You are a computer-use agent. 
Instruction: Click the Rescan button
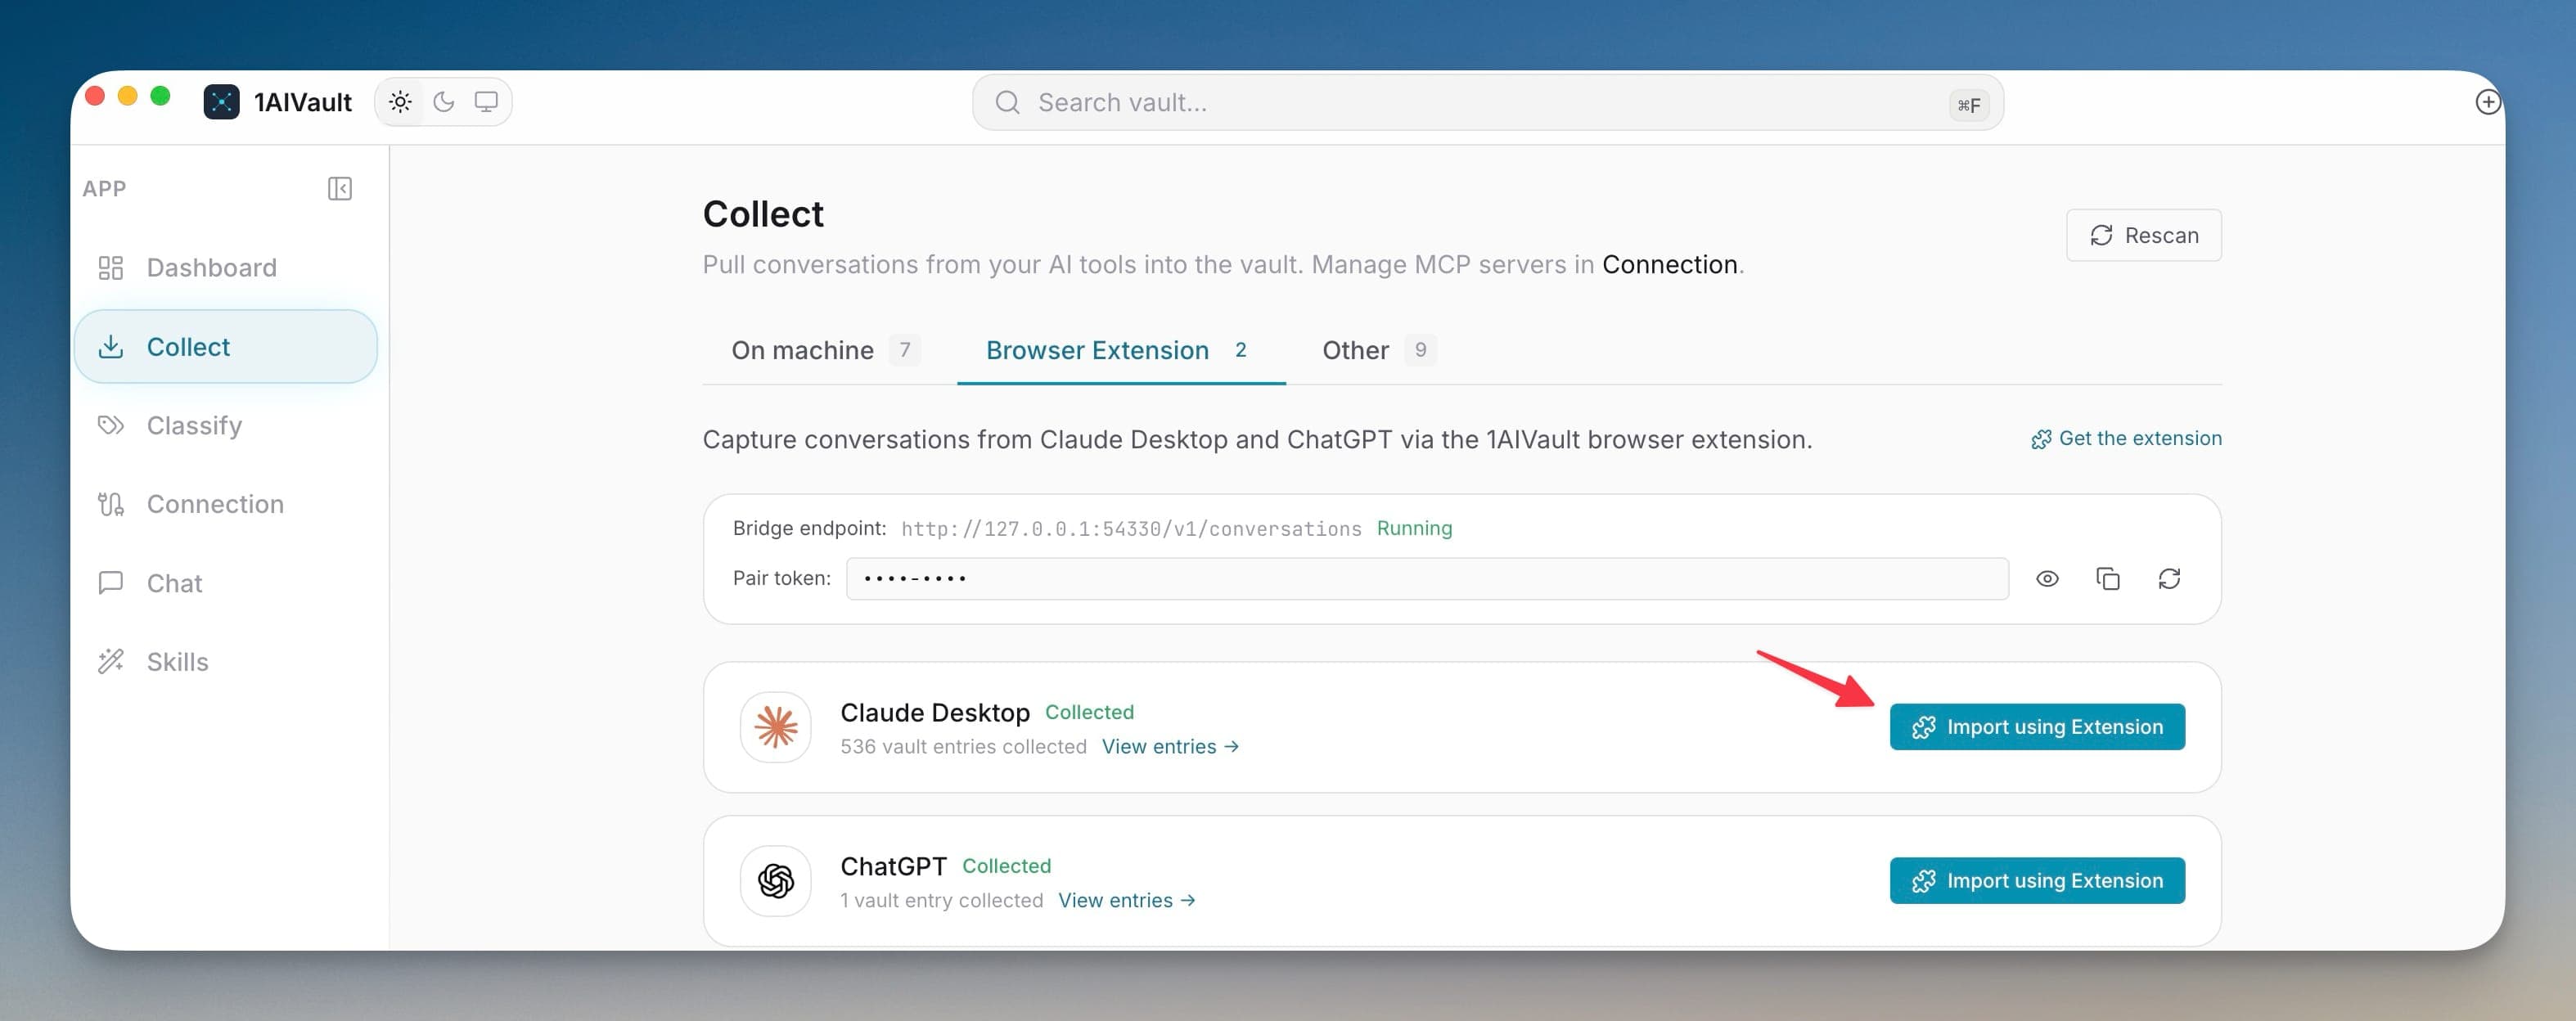2143,236
